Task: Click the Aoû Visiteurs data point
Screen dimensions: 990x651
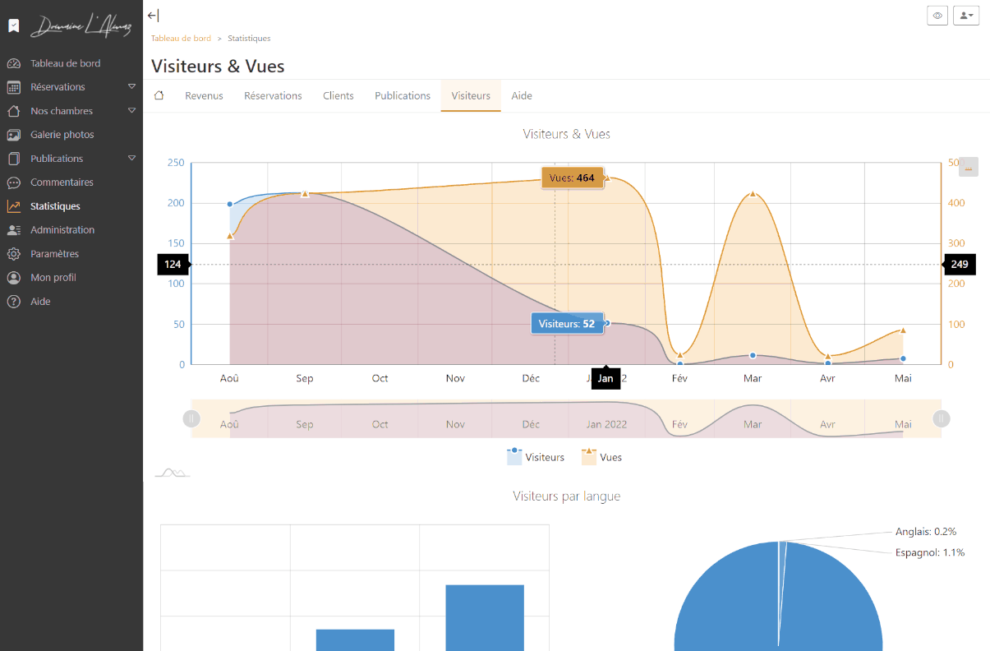Action: point(229,204)
